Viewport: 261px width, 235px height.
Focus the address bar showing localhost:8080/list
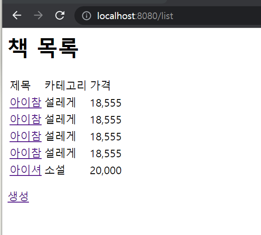click(x=167, y=16)
